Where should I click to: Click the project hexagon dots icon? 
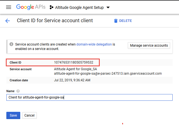coord(51,7)
